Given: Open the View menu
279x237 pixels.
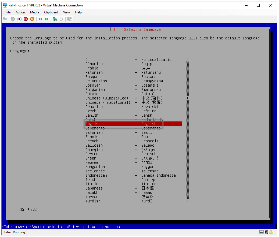Looking at the screenshot, I should tap(66, 12).
